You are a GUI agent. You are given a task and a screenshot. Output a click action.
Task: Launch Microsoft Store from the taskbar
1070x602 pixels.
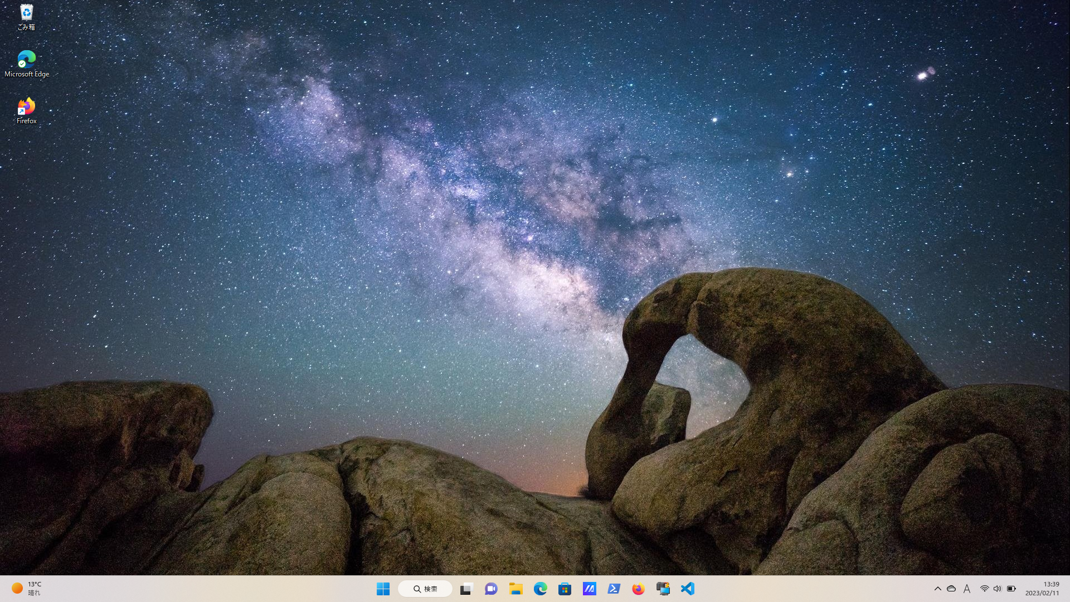pyautogui.click(x=565, y=589)
